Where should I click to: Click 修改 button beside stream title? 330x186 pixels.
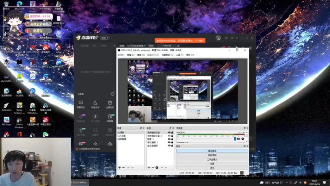(x=151, y=45)
